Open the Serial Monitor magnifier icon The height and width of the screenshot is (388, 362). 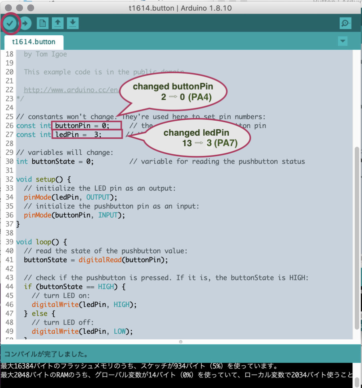pos(345,23)
